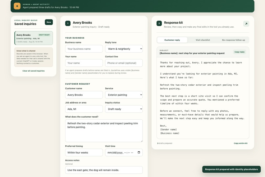The height and width of the screenshot is (177, 265).
Task: Click the Visit time date field
Action: [124, 152]
